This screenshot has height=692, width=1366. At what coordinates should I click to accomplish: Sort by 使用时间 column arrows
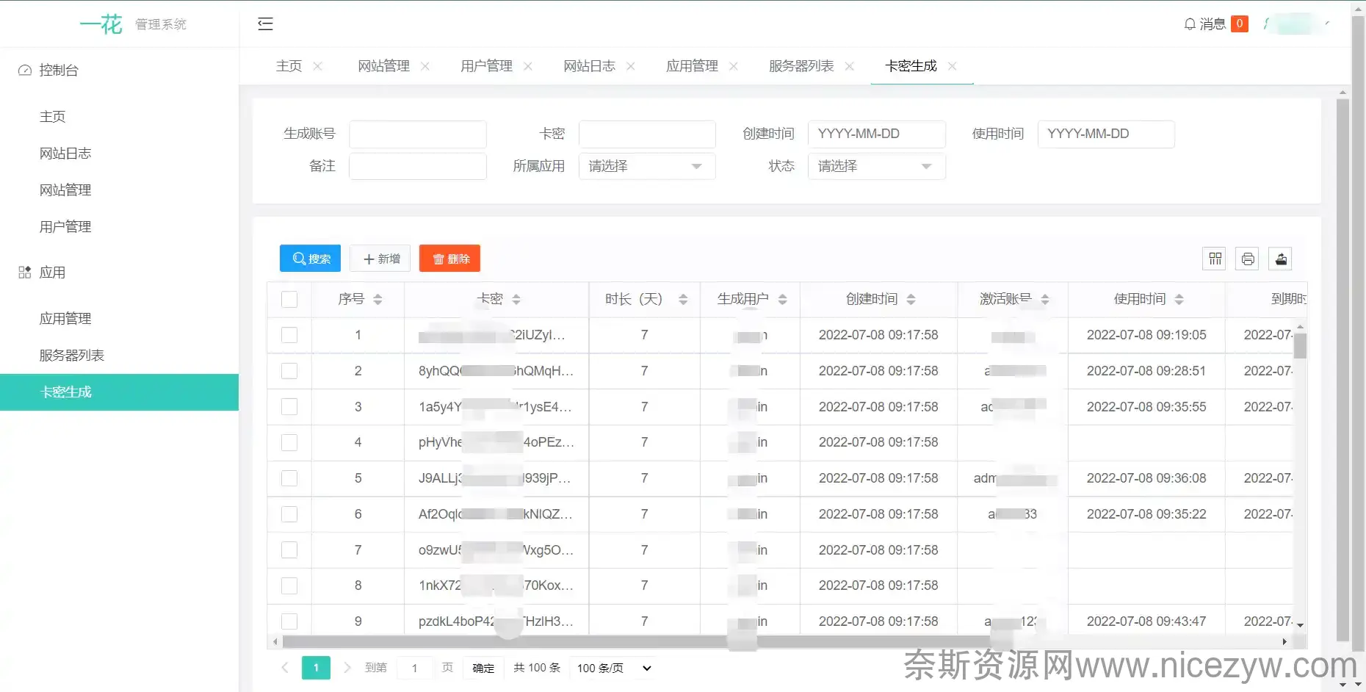pyautogui.click(x=1179, y=300)
